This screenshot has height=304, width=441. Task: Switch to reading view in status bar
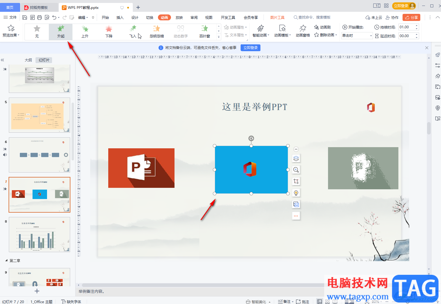pyautogui.click(x=335, y=301)
